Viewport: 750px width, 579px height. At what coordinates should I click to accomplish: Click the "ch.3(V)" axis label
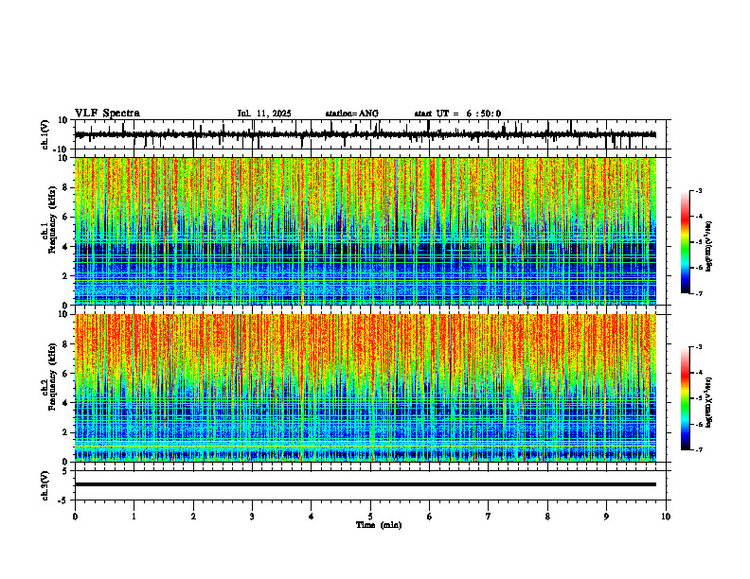[x=45, y=486]
